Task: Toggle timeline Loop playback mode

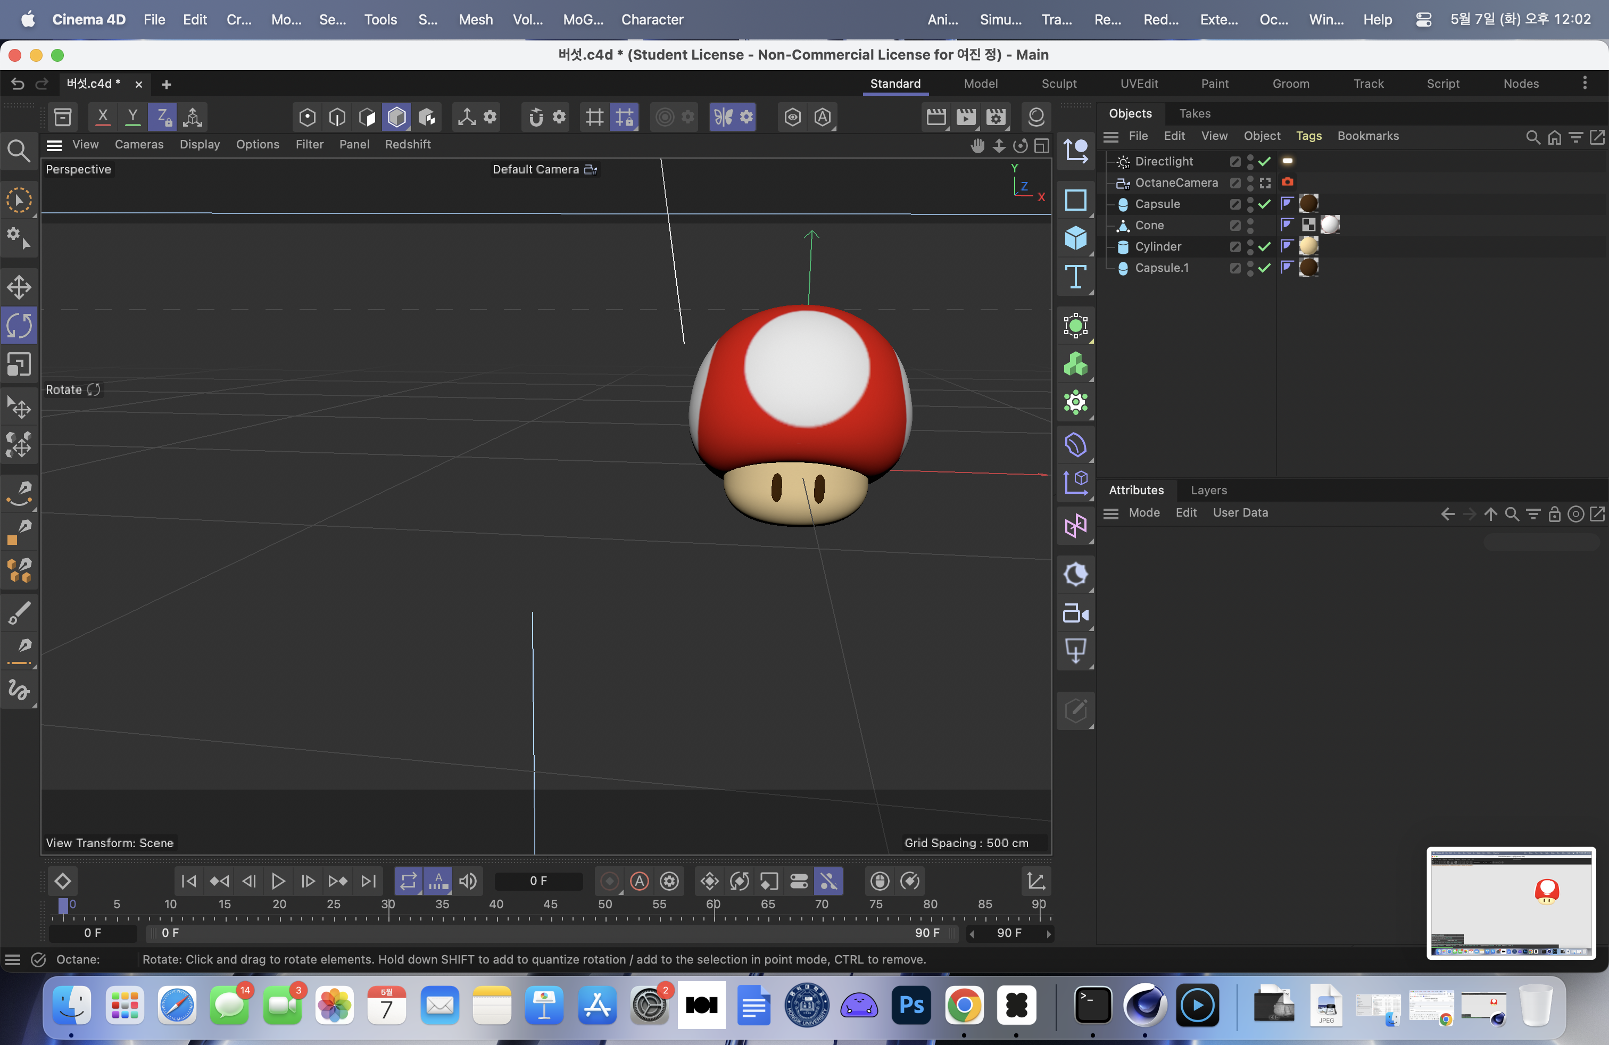Action: [408, 881]
